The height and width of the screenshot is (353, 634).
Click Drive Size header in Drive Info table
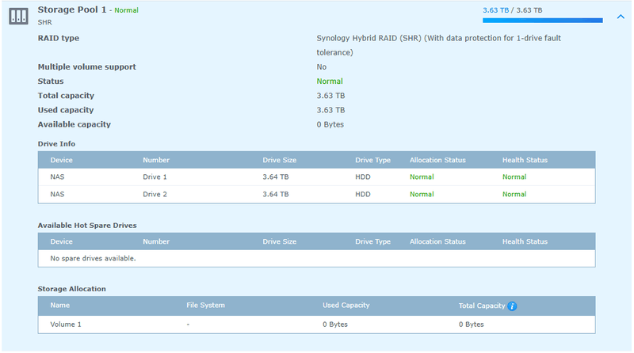pos(280,160)
